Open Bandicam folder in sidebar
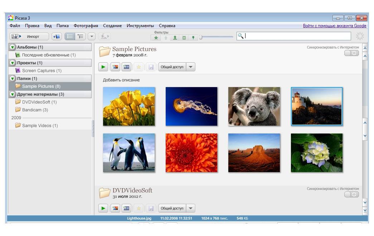Screen dimensions: 374x236 click(50, 110)
